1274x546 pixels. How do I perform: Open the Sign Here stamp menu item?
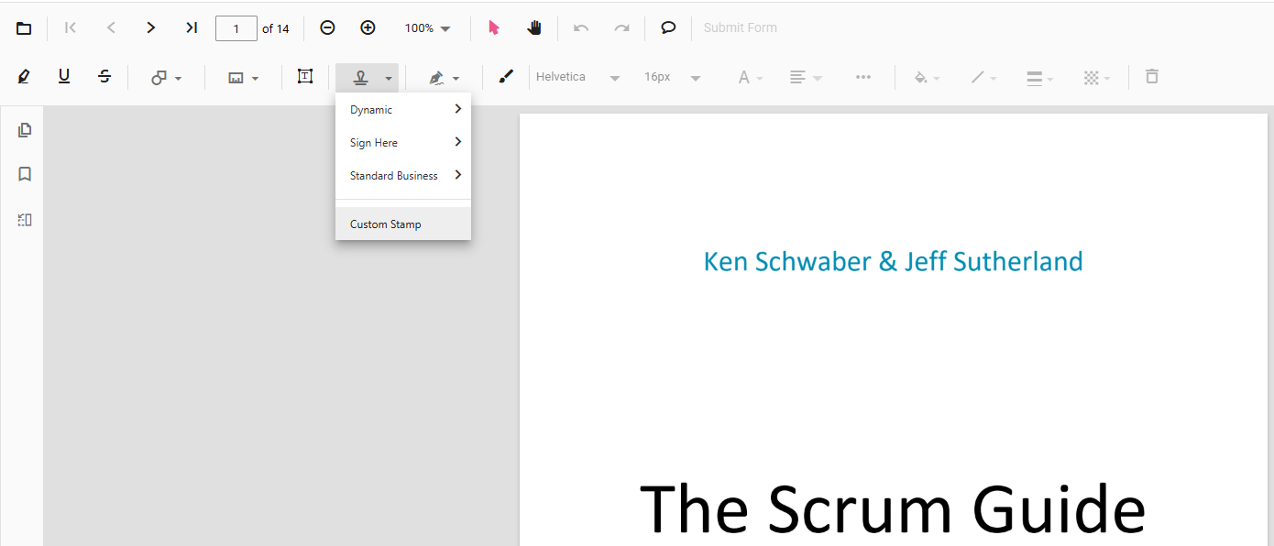pos(403,143)
